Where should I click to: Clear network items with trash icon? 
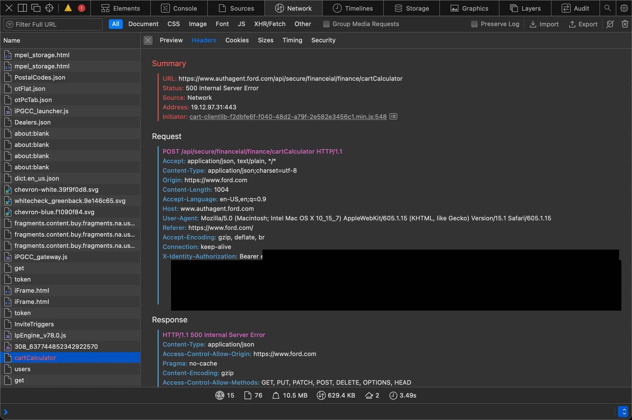(x=625, y=24)
